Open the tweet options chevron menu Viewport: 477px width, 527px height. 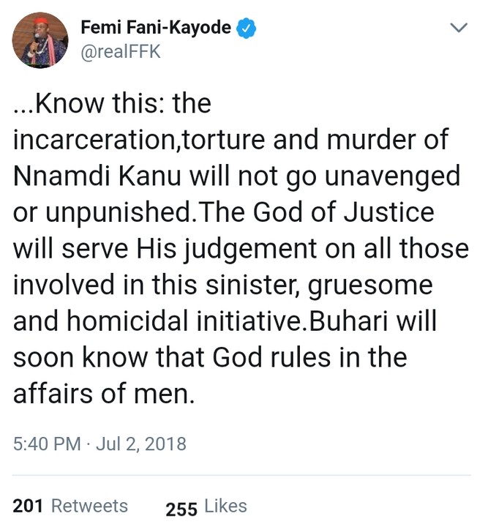[458, 29]
